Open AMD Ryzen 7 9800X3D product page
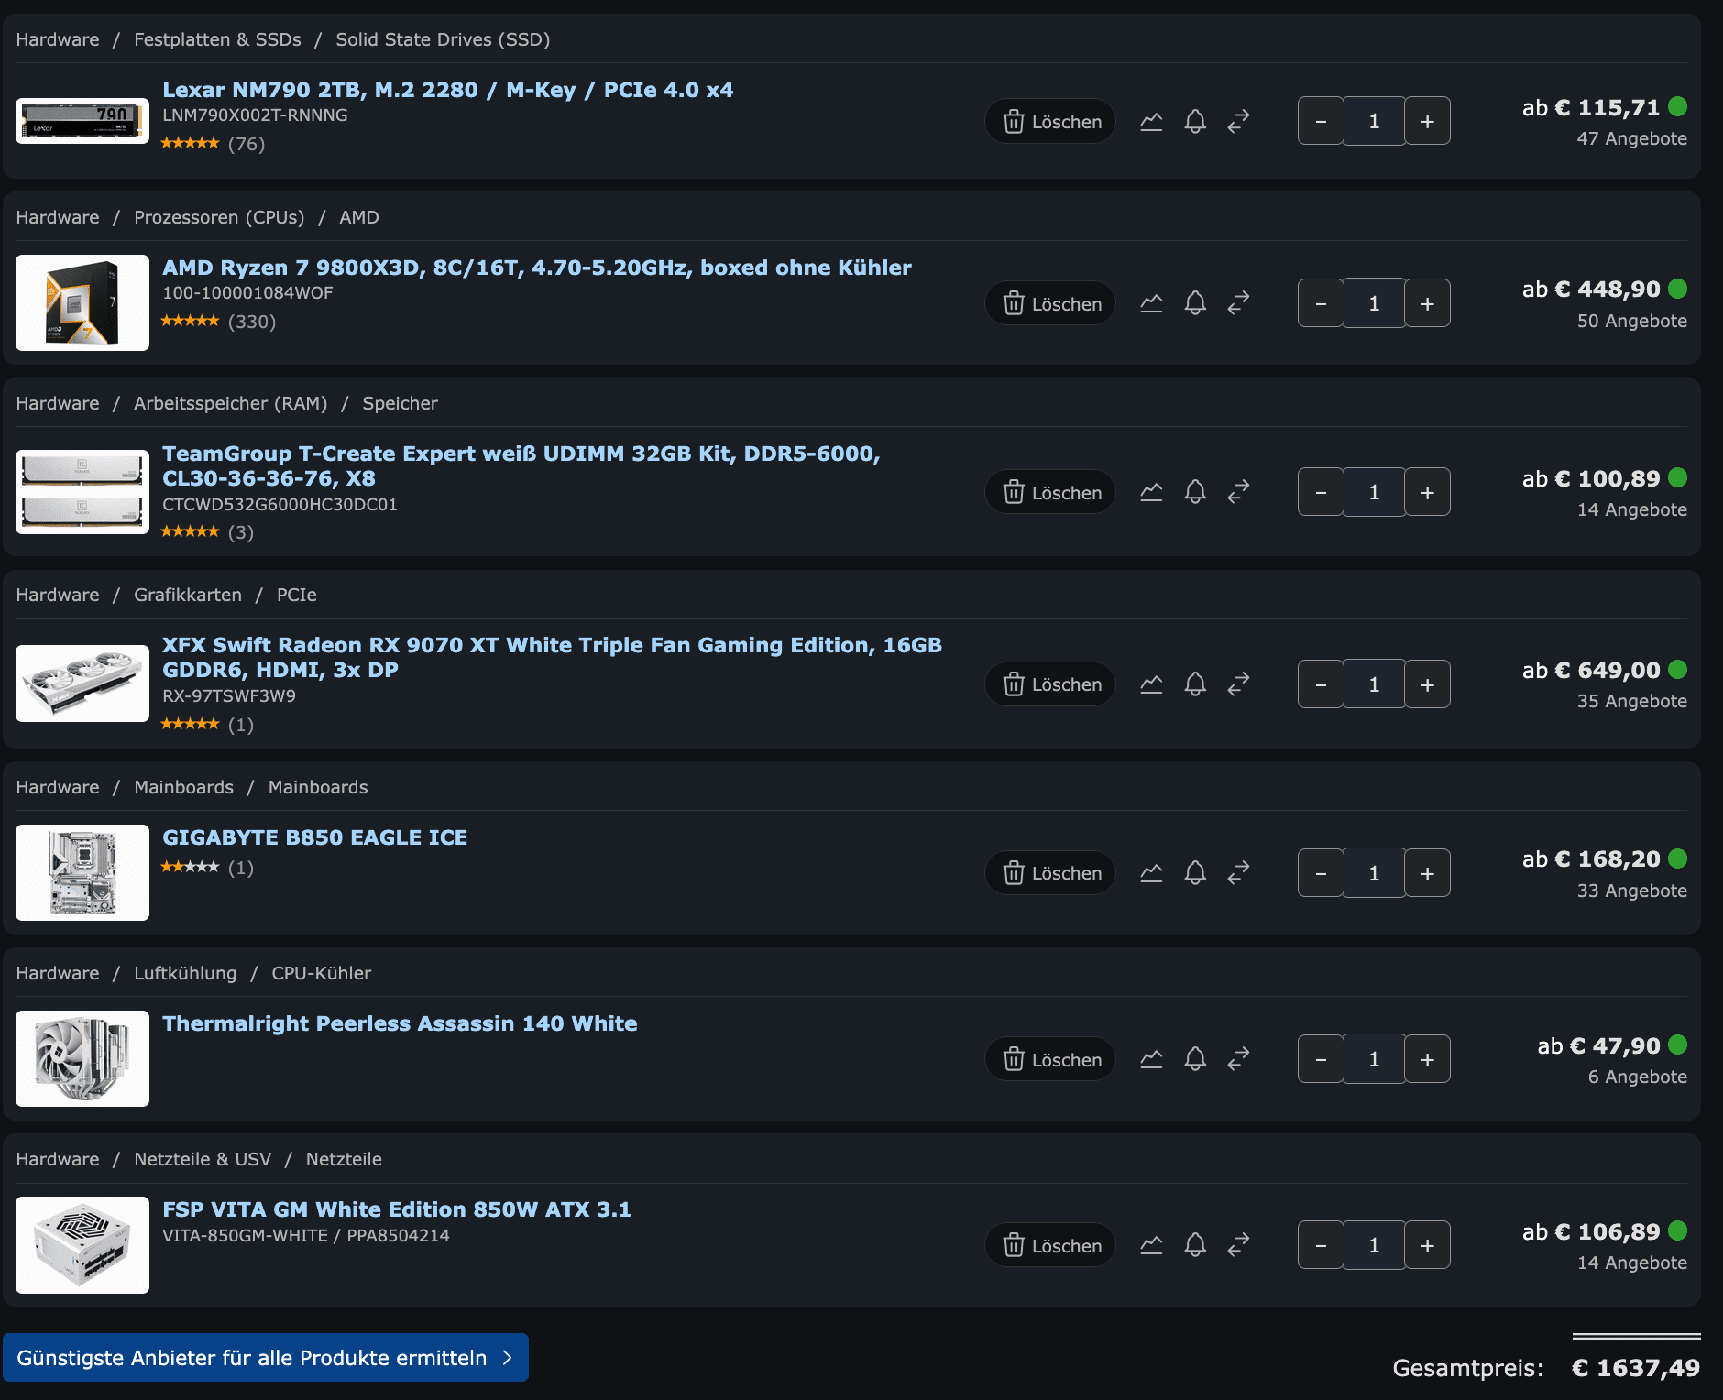Viewport: 1723px width, 1400px height. [x=537, y=268]
